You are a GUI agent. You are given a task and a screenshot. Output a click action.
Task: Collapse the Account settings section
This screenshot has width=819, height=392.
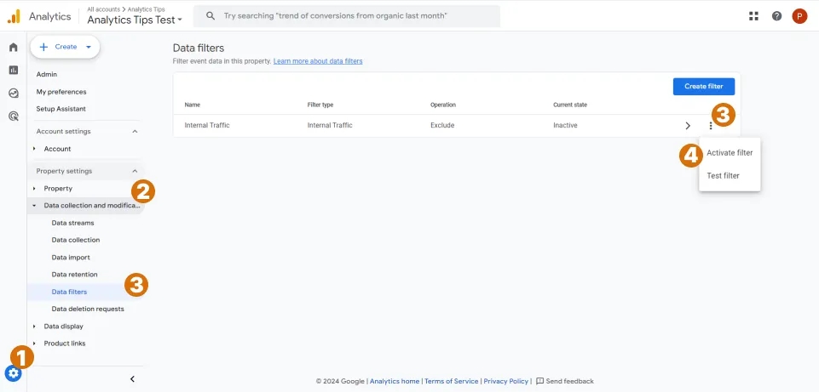135,131
